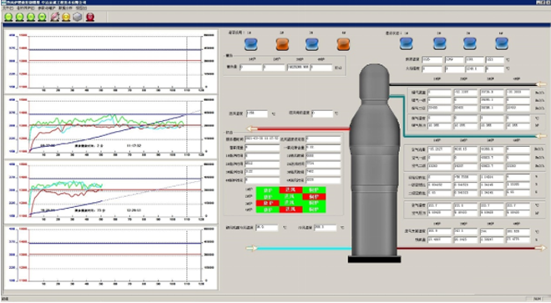Toggle the blue 1# indicator in right group
This screenshot has height=303, width=551.
(407, 43)
